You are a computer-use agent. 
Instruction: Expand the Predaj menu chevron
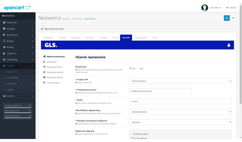pos(32,47)
